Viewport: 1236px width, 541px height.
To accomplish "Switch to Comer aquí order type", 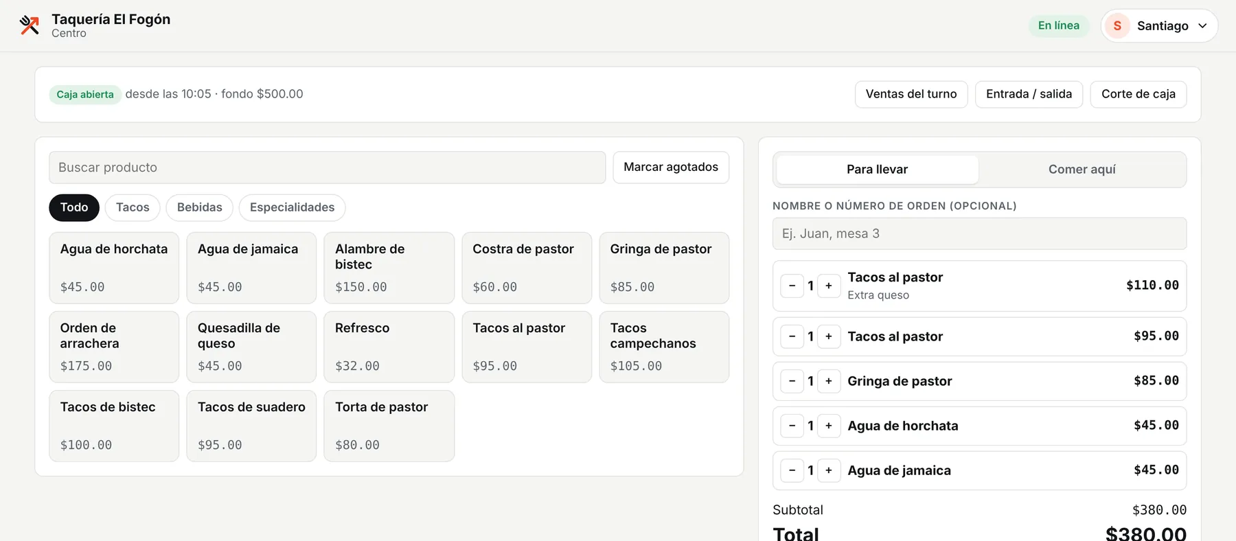I will click(1081, 170).
